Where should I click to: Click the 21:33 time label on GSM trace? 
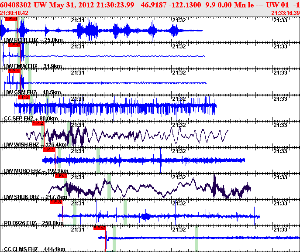click(280, 73)
